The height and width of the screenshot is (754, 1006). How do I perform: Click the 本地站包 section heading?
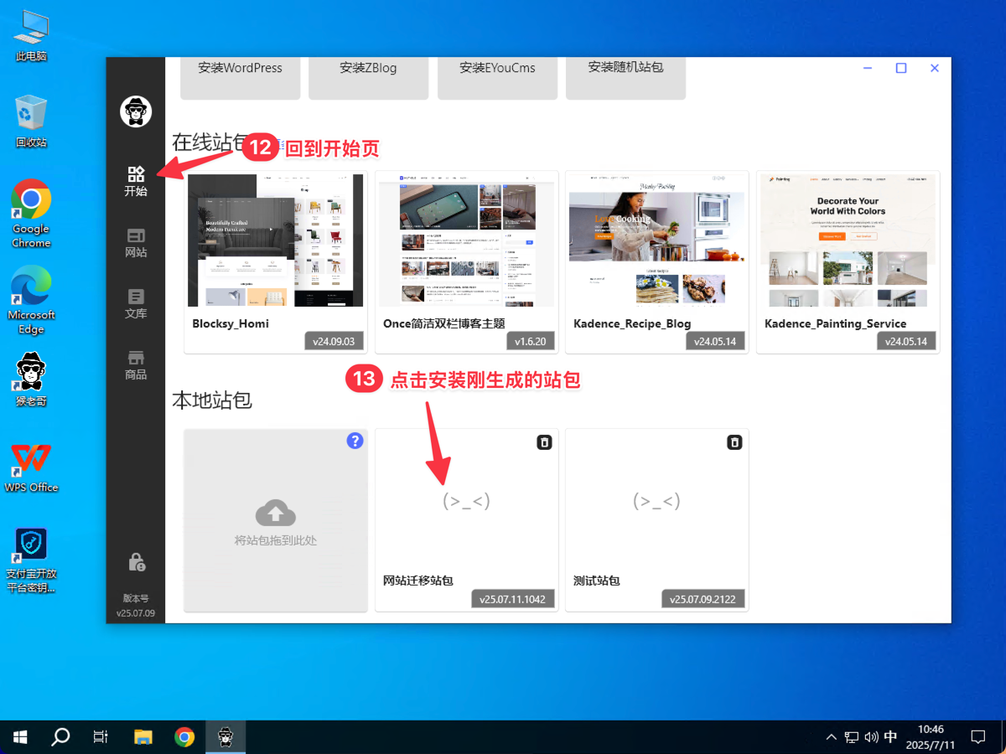pyautogui.click(x=212, y=400)
